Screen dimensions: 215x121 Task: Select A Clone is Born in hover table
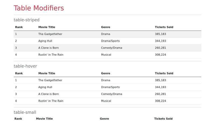point(48,94)
